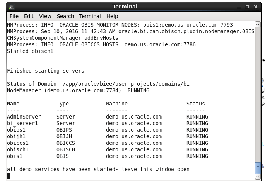Close the Terminal window
Screen dimensions: 265x185
pyautogui.click(x=256, y=7)
